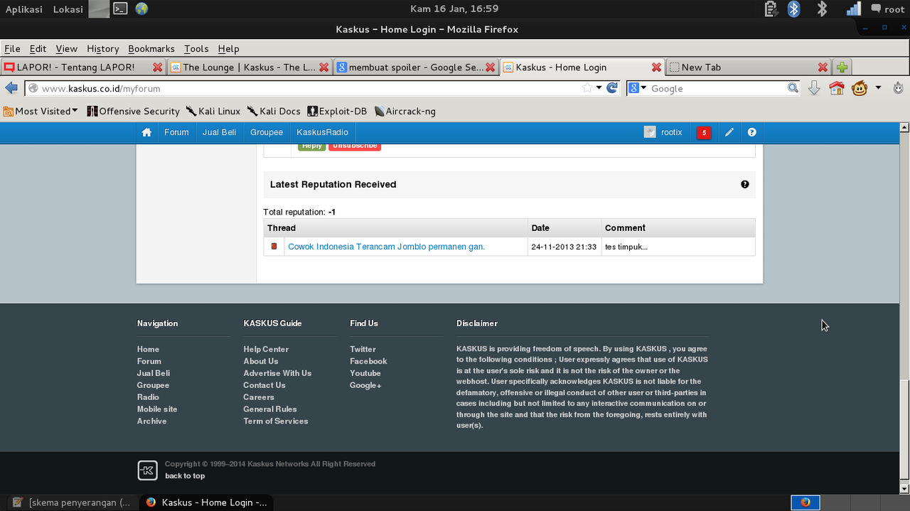The width and height of the screenshot is (910, 511).
Task: Click the clipboard power tray icon
Action: pyautogui.click(x=771, y=9)
